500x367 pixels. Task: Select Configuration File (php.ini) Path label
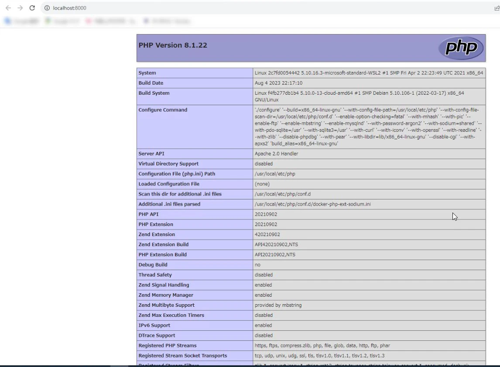(177, 174)
